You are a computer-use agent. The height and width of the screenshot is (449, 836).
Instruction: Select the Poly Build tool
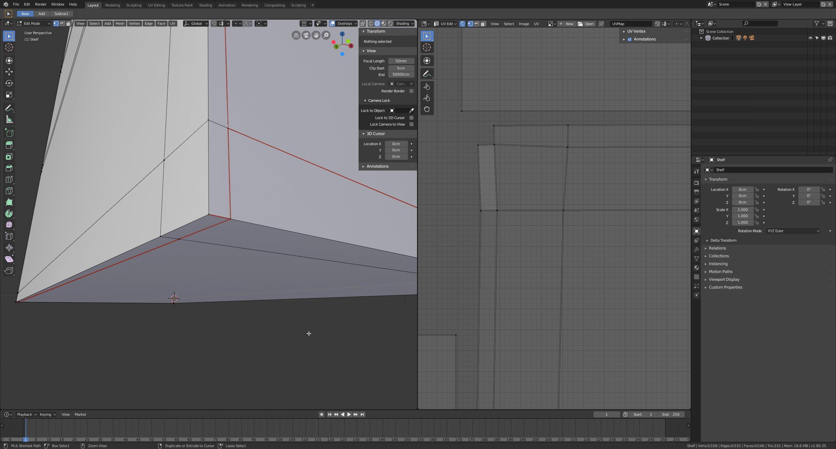click(9, 202)
